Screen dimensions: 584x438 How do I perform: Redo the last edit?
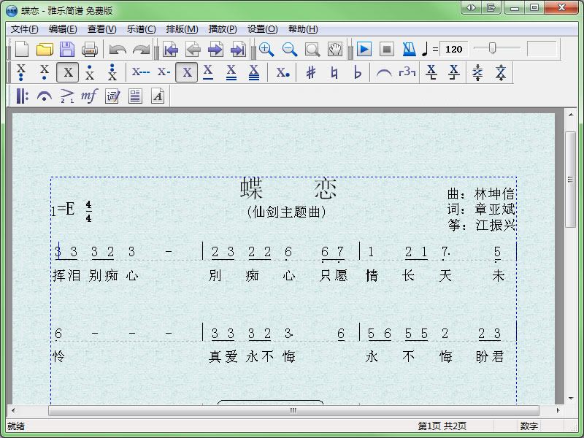click(141, 49)
